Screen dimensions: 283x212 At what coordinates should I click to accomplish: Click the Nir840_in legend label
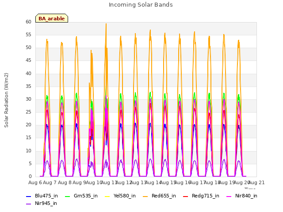(x=246, y=196)
